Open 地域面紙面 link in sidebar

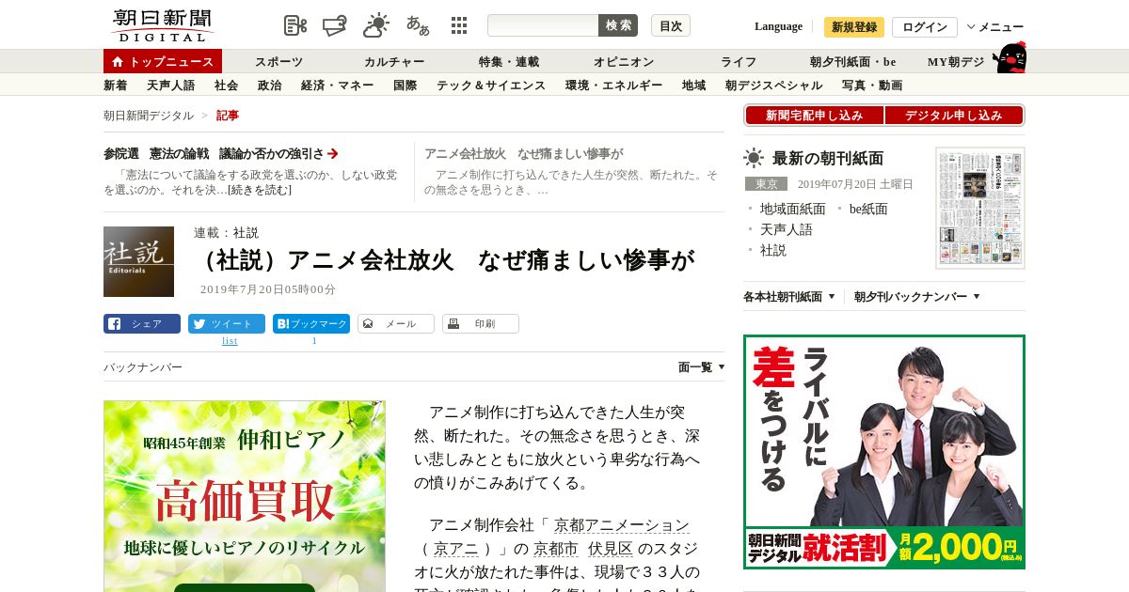793,209
